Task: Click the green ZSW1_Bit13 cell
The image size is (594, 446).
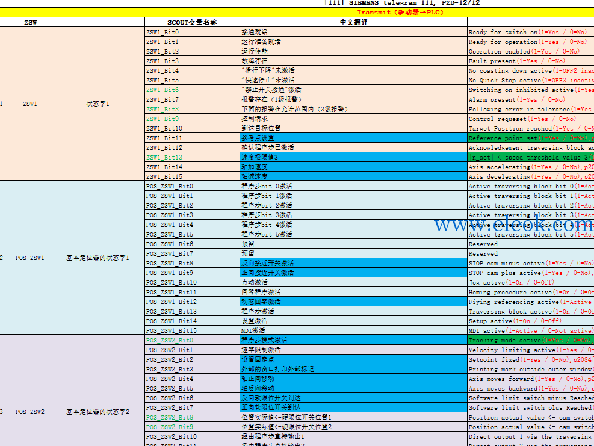Action: click(192, 157)
